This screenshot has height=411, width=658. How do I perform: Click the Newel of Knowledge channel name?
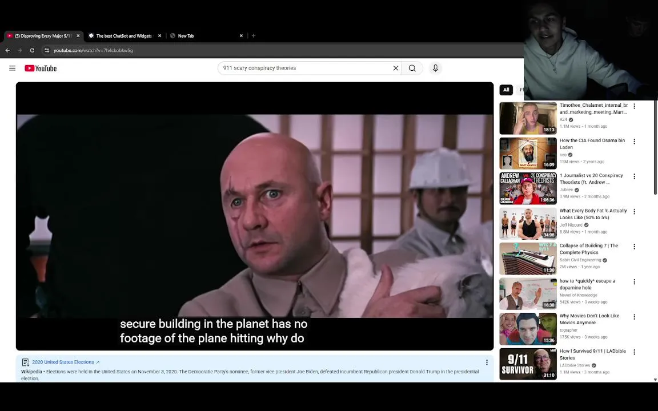tap(578, 295)
